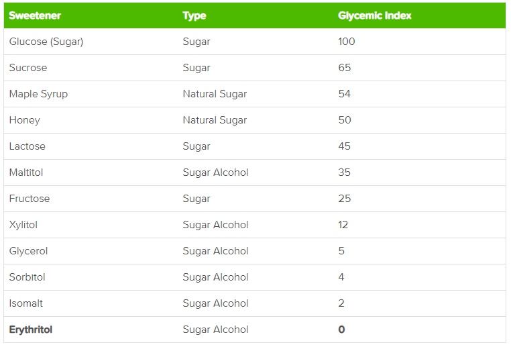Click the Maple Syrup cell
The height and width of the screenshot is (347, 511).
(38, 94)
